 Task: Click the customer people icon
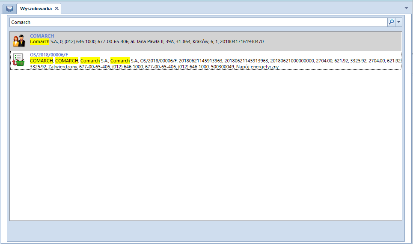pos(19,40)
